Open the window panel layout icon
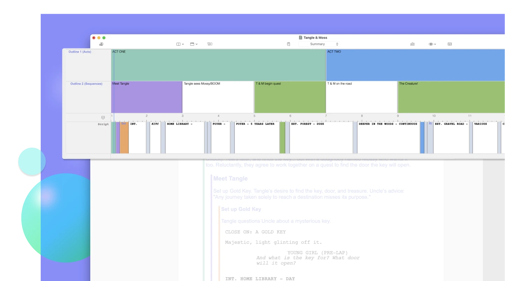This screenshot has width=505, height=281. [x=192, y=44]
